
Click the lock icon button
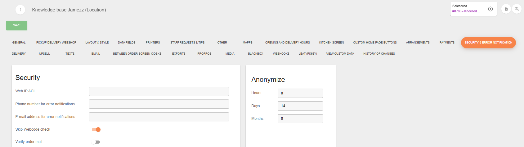click(x=506, y=9)
